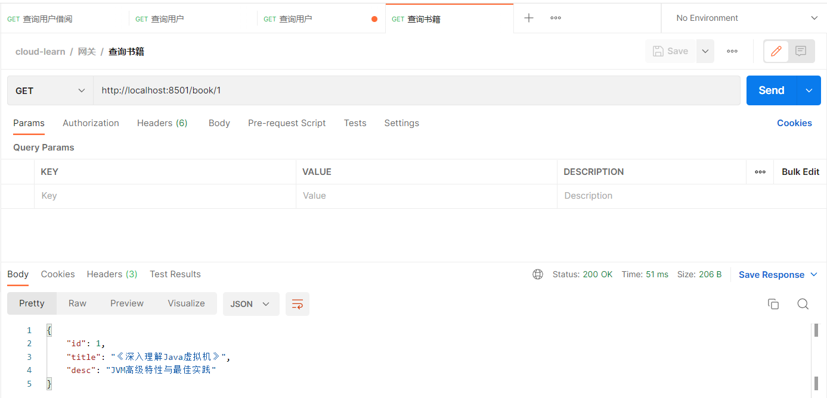Image resolution: width=827 pixels, height=398 pixels.
Task: Open the Params tab
Action: pyautogui.click(x=29, y=123)
